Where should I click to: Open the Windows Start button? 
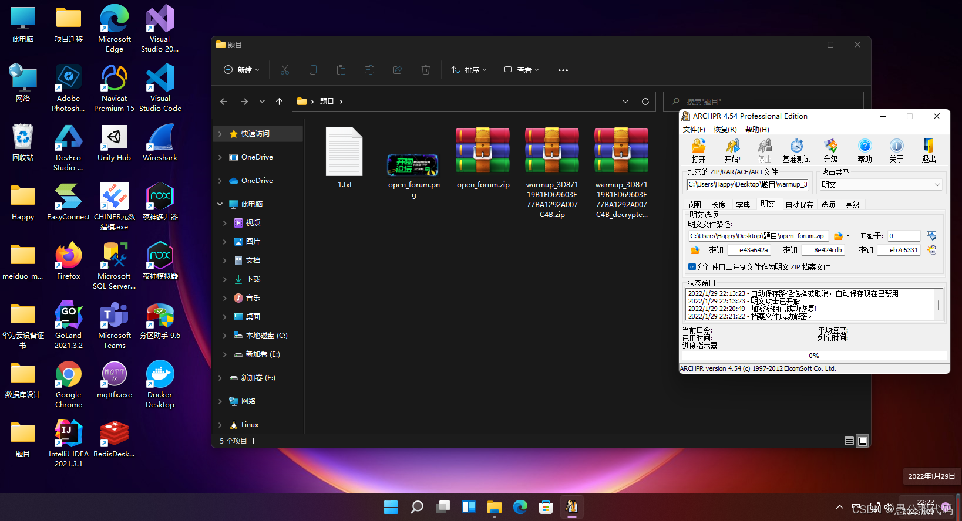(391, 507)
